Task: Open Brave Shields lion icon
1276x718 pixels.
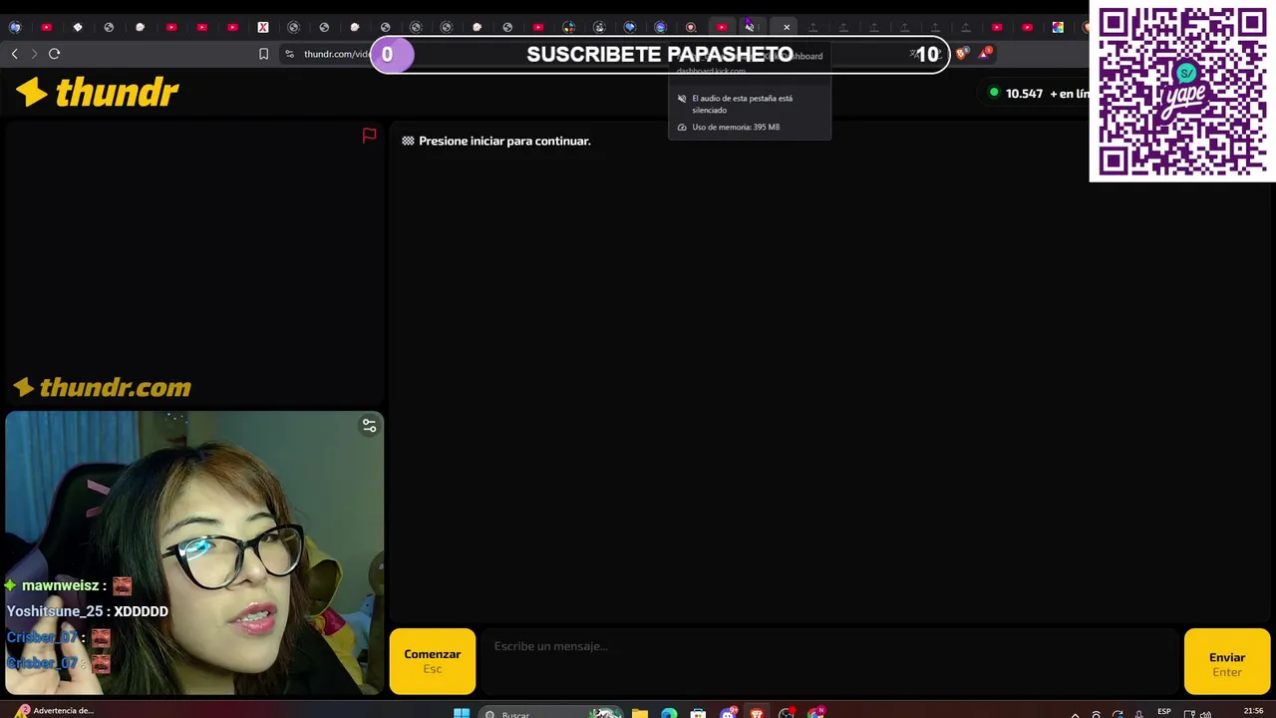Action: click(961, 54)
